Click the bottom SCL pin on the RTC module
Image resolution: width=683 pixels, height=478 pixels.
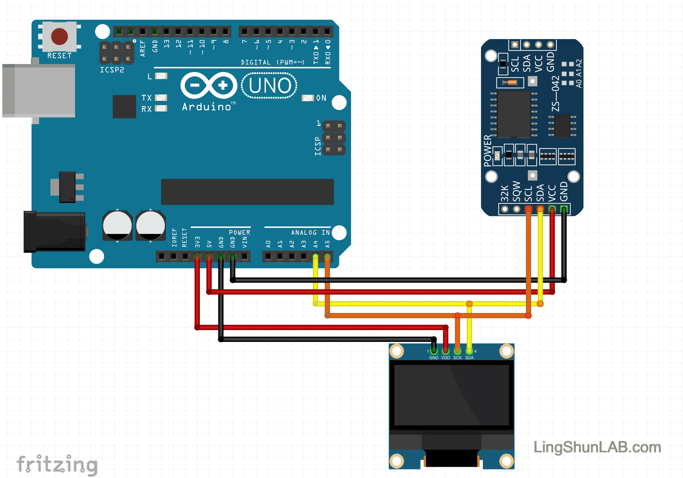529,209
